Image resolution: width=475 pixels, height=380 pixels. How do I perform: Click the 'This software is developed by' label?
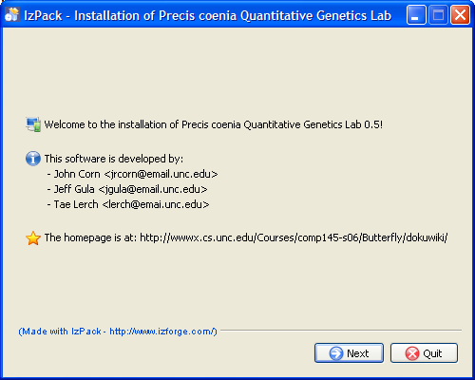pyautogui.click(x=114, y=159)
